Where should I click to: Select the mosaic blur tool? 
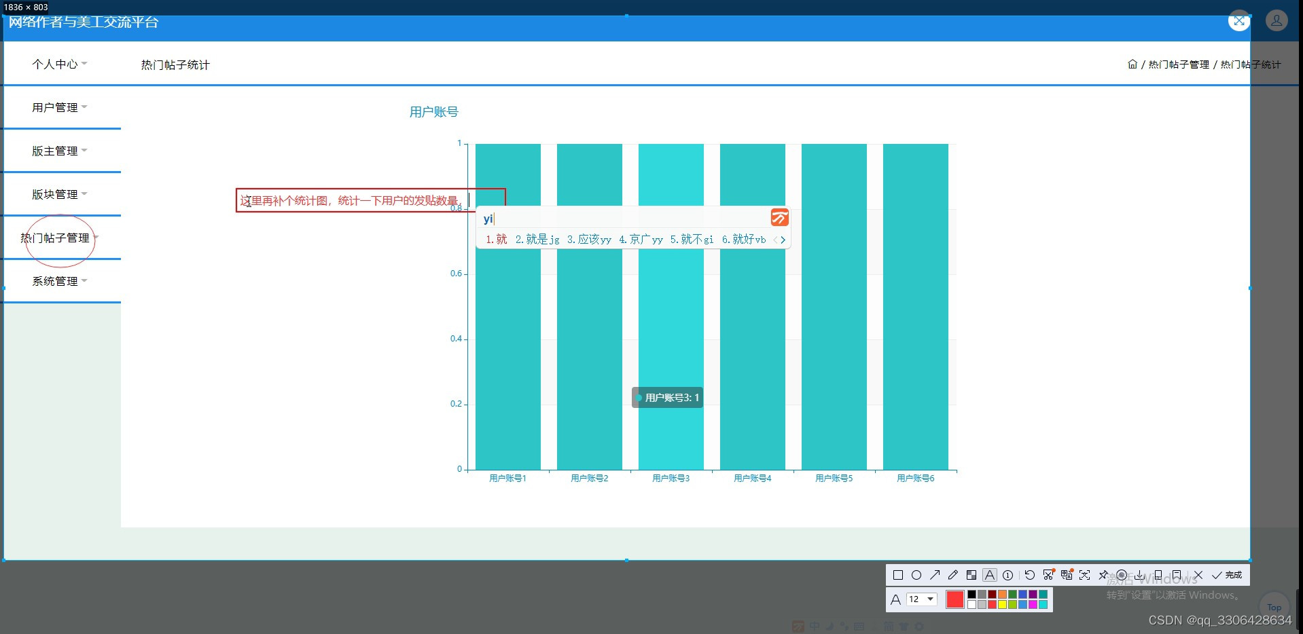[971, 575]
